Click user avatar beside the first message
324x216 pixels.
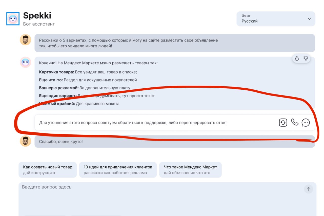pyautogui.click(x=26, y=40)
